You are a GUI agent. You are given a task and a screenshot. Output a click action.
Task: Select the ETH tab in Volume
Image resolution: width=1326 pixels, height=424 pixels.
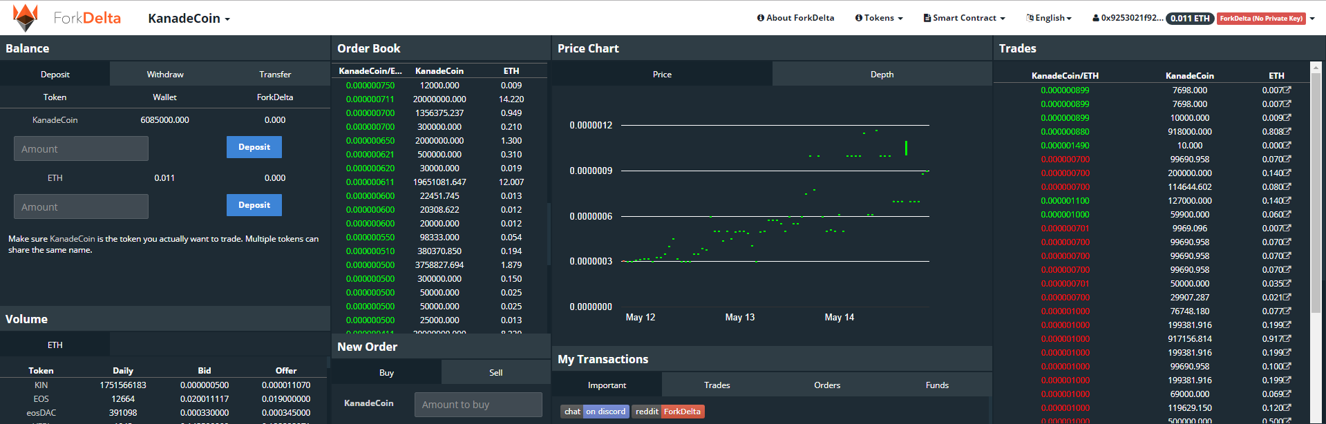point(55,345)
